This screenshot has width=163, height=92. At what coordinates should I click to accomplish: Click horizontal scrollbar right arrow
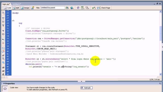click(158, 77)
